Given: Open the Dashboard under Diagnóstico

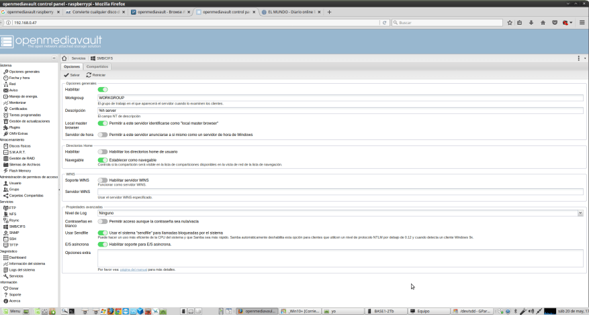Looking at the screenshot, I should click(x=17, y=257).
